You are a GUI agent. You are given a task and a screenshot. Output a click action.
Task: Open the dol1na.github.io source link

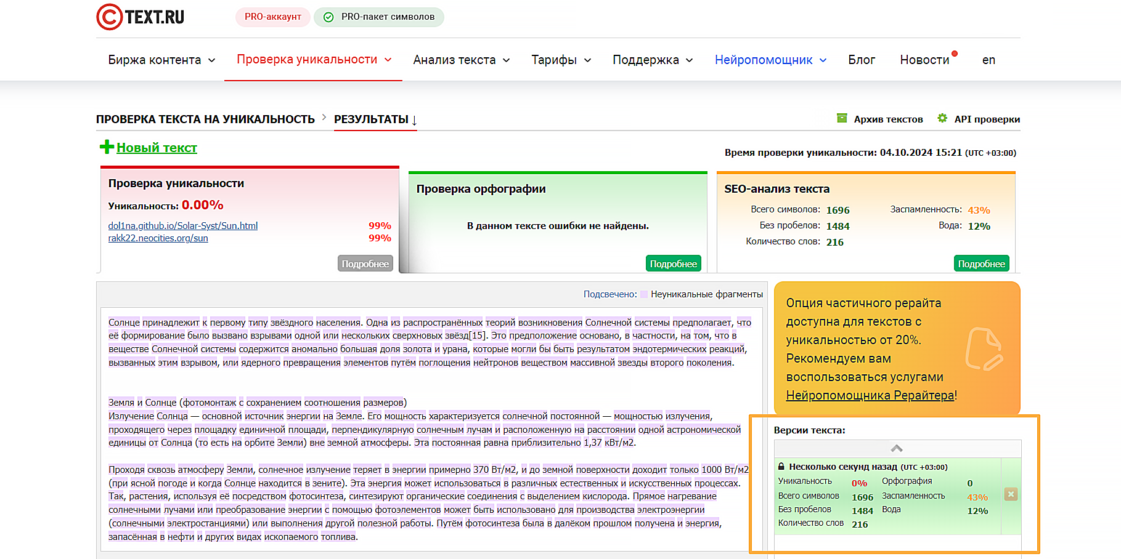183,226
